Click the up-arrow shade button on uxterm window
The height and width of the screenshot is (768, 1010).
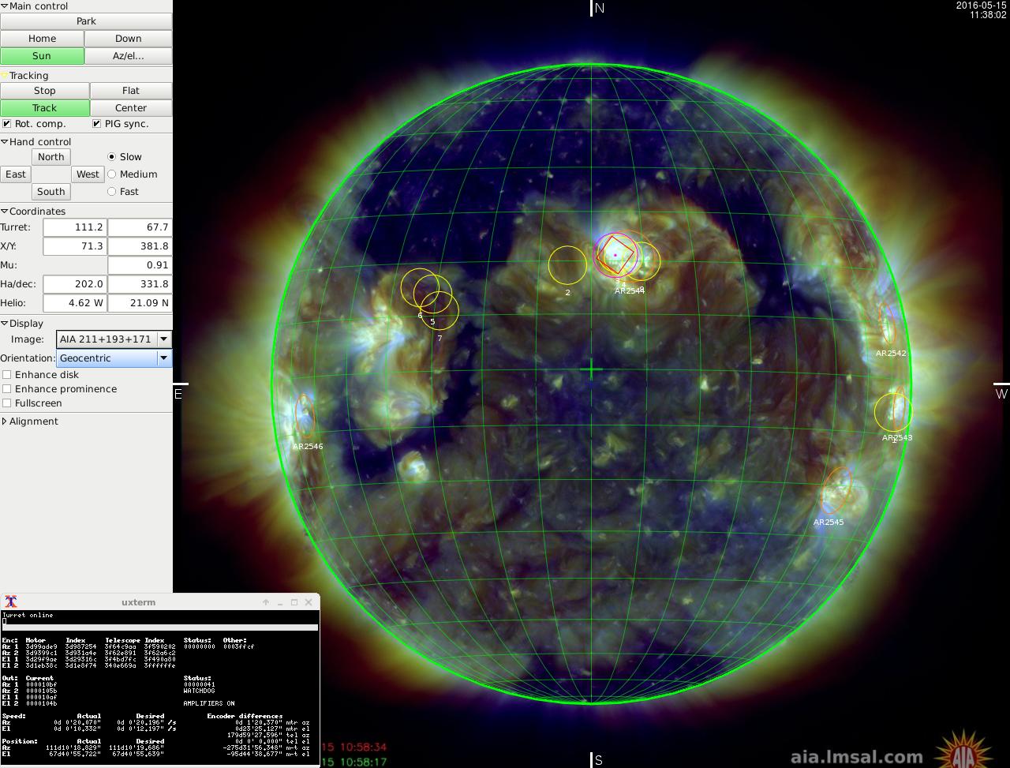point(266,602)
